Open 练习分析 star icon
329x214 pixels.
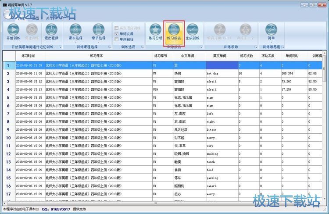[x=155, y=29]
